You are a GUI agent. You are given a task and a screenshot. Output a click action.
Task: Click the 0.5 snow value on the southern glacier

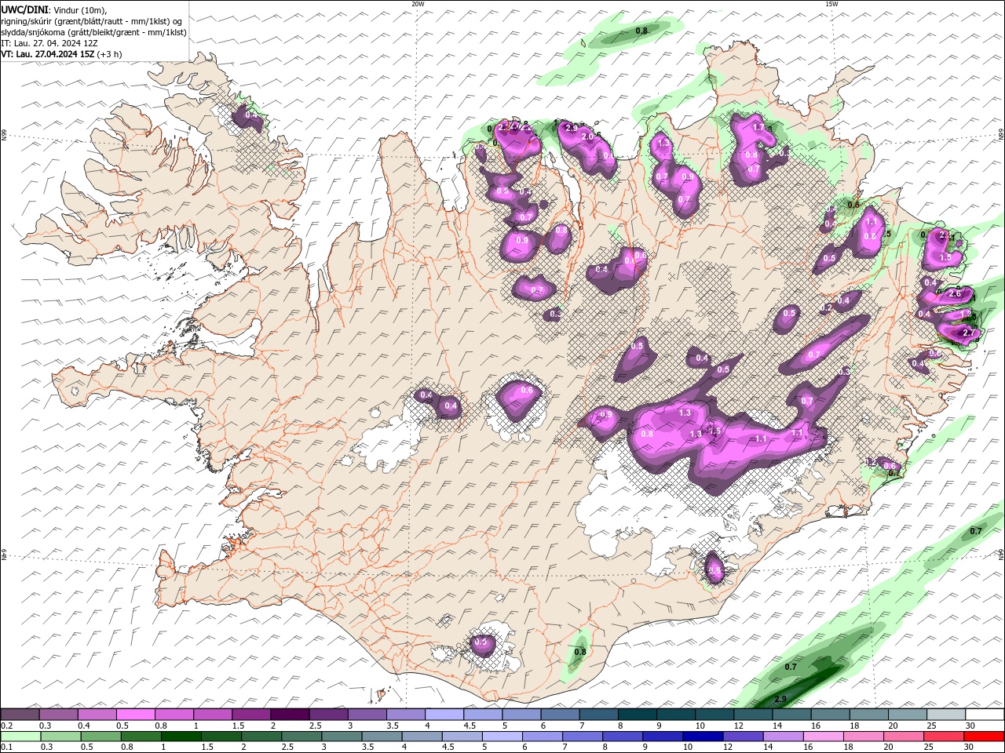point(481,642)
